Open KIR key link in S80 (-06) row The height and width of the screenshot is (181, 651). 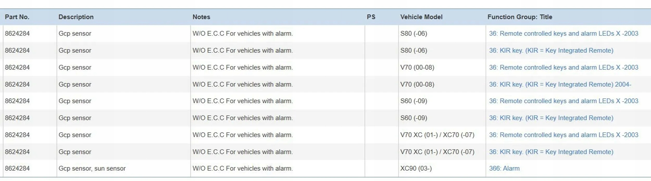pyautogui.click(x=551, y=50)
